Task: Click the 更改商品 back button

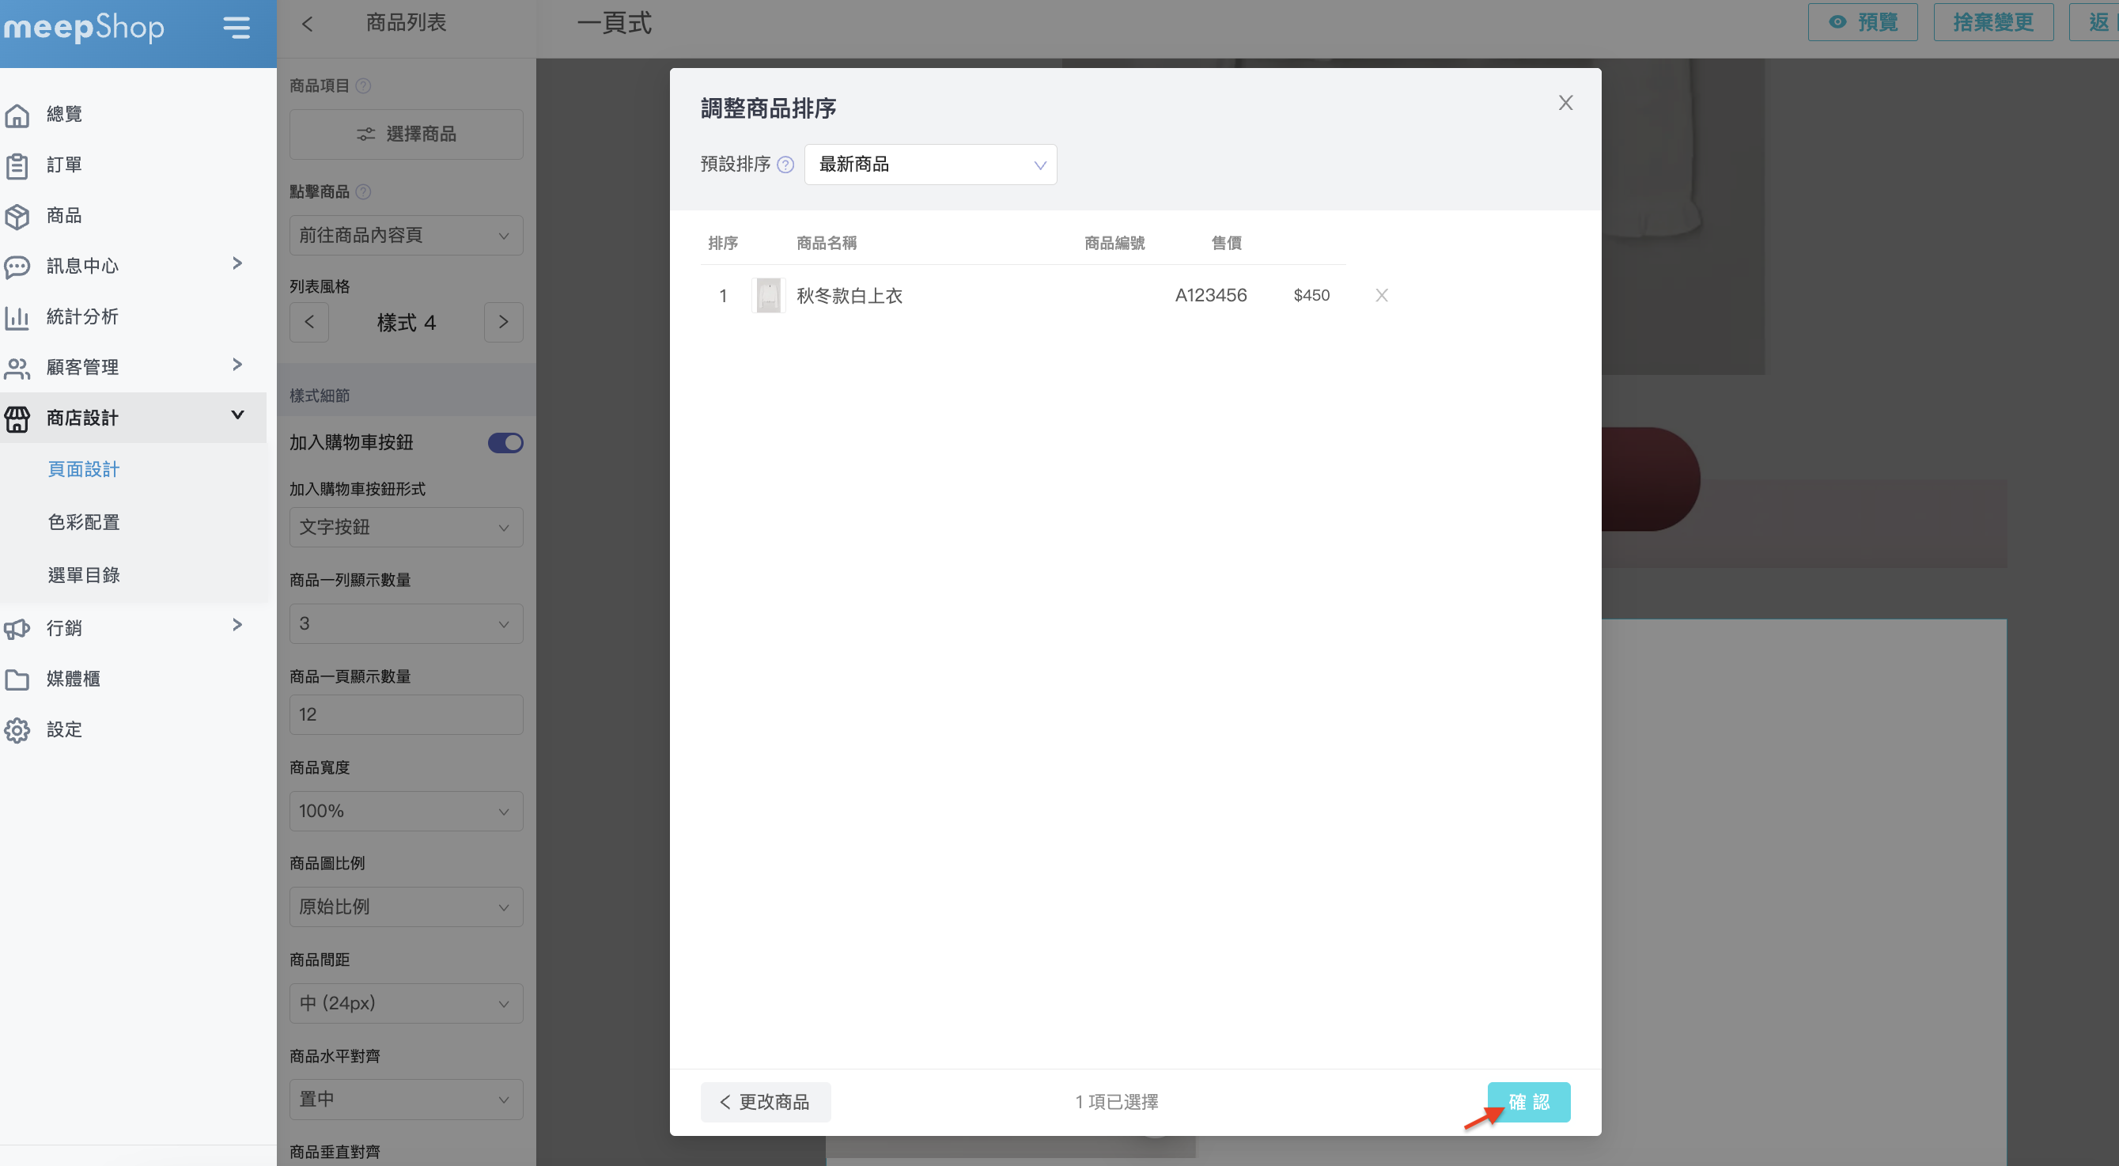Action: point(765,1102)
